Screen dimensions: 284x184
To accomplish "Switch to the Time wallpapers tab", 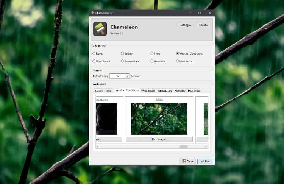I will [x=108, y=91].
